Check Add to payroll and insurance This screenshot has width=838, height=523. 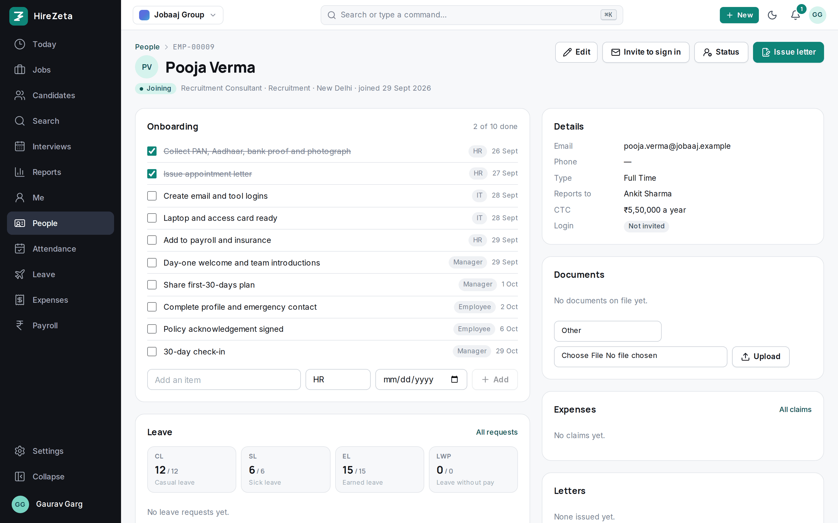152,240
